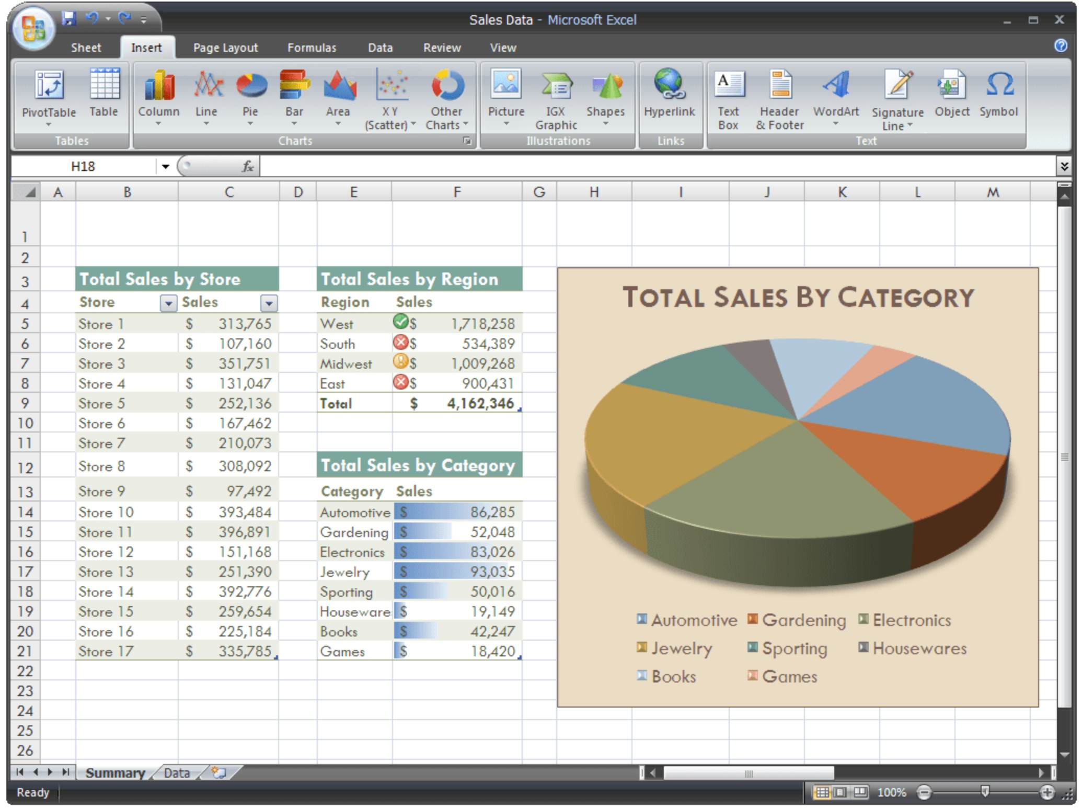Select the pie chart title text
Image resolution: width=1082 pixels, height=808 pixels.
point(798,298)
